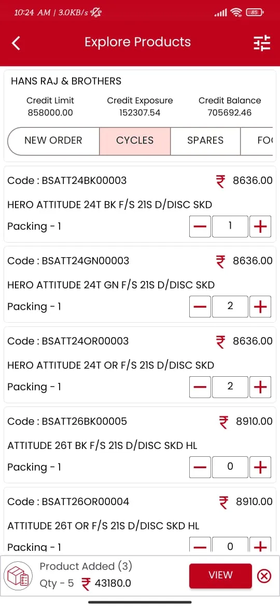Open the filter settings icon
280x608 pixels.
(262, 43)
